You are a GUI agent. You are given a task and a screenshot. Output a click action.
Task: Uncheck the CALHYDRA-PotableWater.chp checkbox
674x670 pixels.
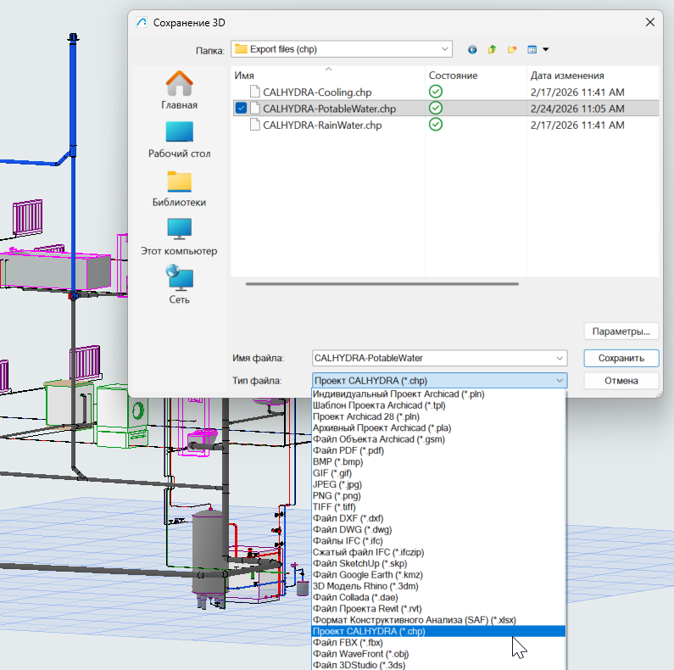point(242,109)
